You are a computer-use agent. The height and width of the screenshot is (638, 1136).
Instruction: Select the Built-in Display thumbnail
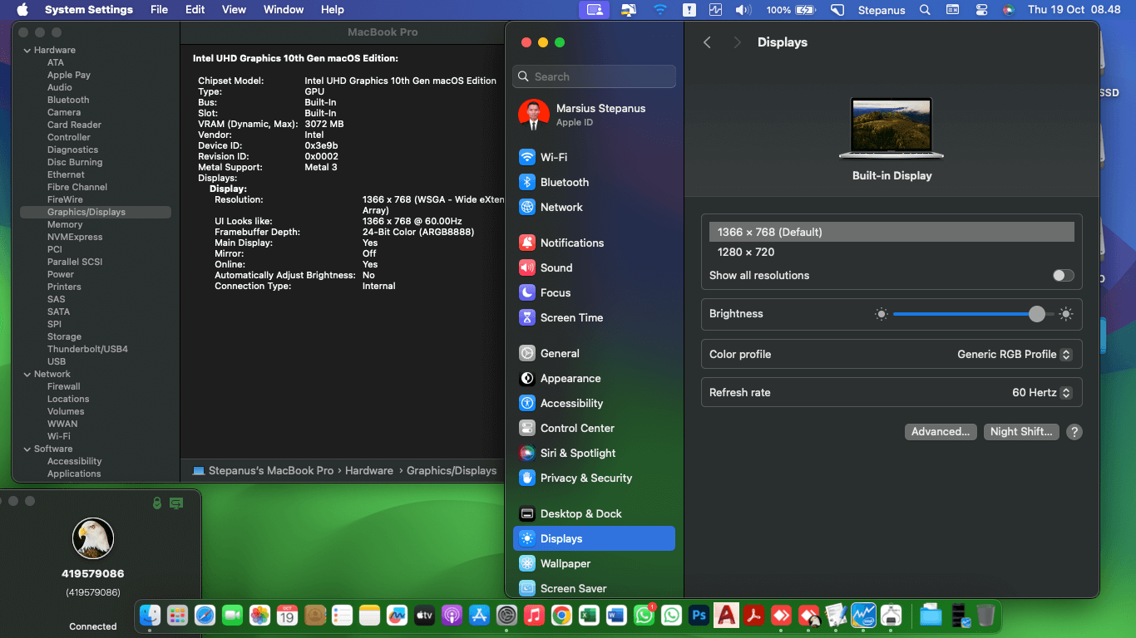892,128
